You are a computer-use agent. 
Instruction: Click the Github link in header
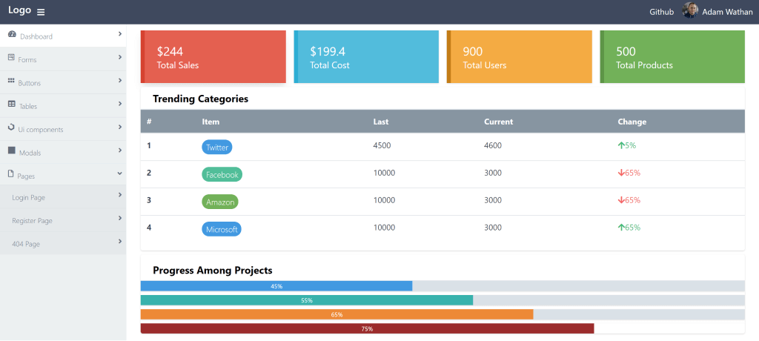coord(661,12)
